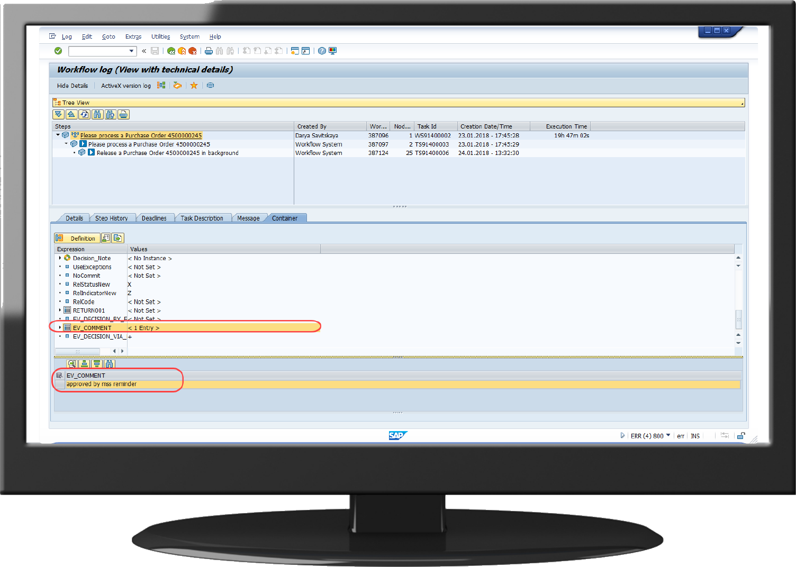Switch to the Details tab
Screen dimensions: 796x567
74,218
